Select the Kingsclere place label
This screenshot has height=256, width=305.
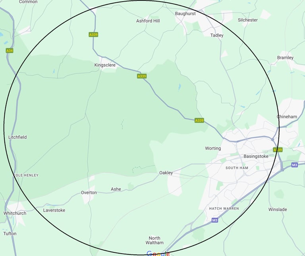click(105, 65)
